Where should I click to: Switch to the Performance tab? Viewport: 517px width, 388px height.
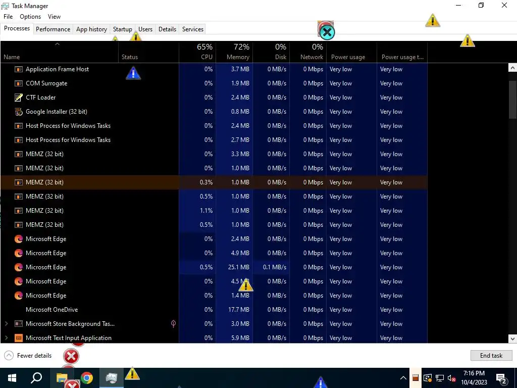point(53,29)
